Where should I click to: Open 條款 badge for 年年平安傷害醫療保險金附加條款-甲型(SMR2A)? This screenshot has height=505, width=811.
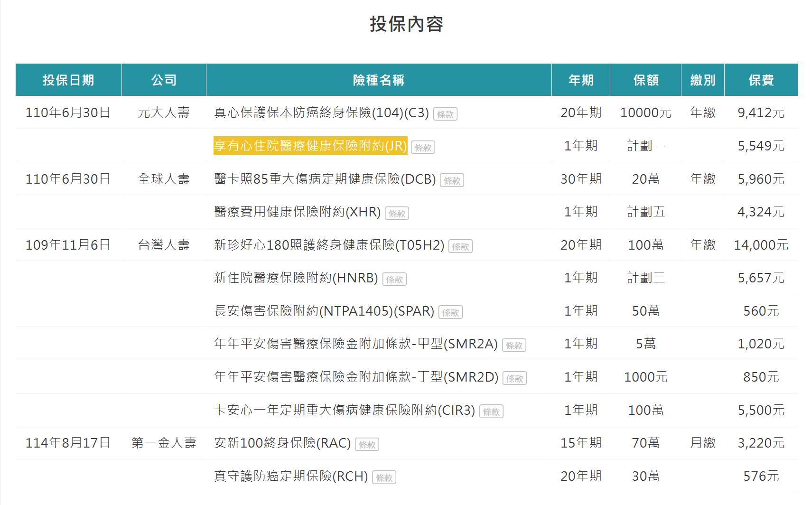[514, 346]
